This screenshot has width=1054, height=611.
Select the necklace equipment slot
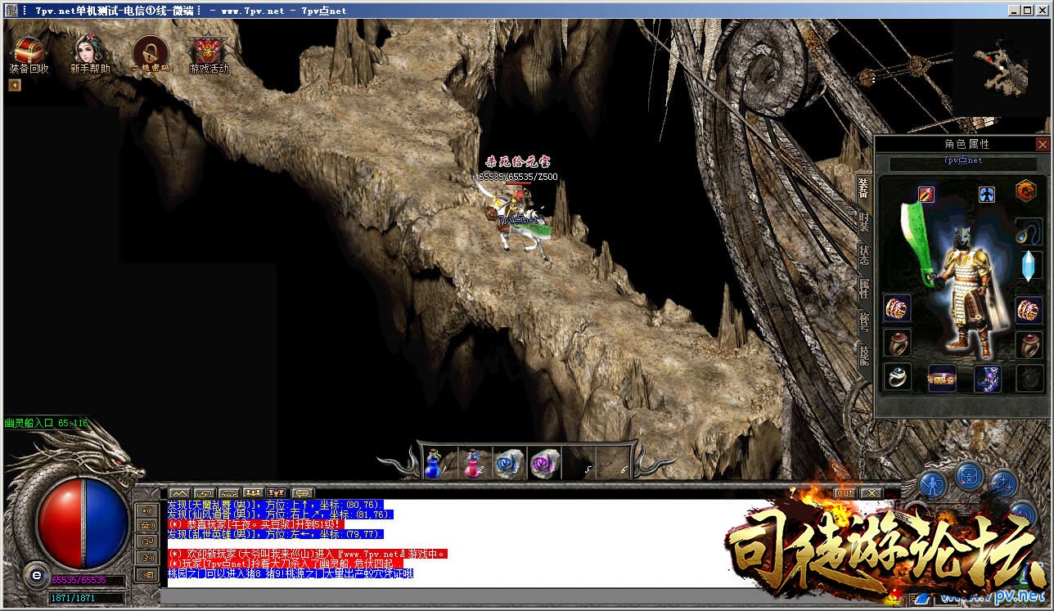tap(1029, 232)
